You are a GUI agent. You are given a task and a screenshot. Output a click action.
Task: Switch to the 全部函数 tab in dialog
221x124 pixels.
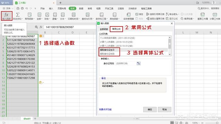click(104, 29)
